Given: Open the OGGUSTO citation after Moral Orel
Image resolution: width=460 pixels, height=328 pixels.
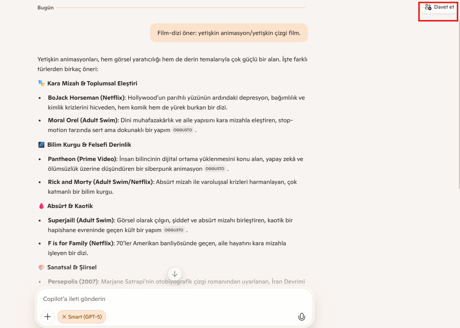Looking at the screenshot, I should tap(183, 130).
